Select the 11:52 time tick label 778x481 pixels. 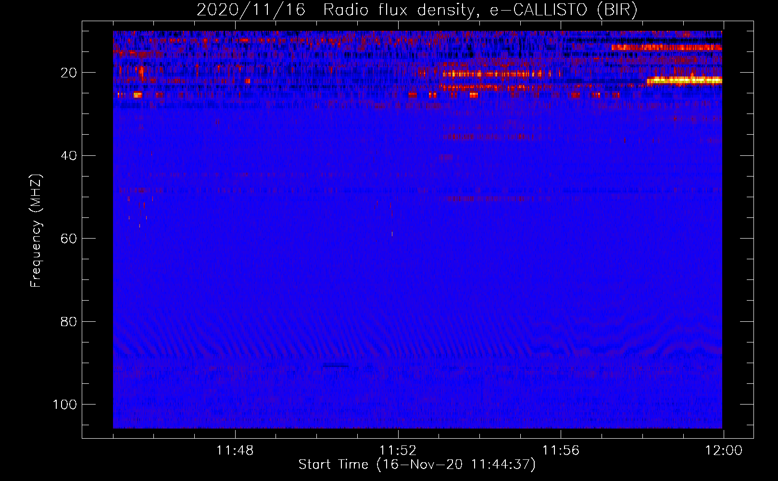point(398,451)
